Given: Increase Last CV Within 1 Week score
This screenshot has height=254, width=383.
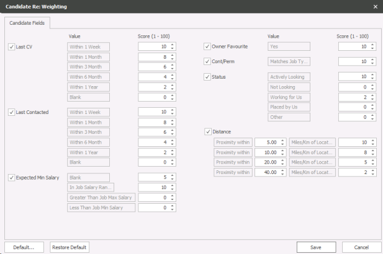Looking at the screenshot, I should pos(172,44).
